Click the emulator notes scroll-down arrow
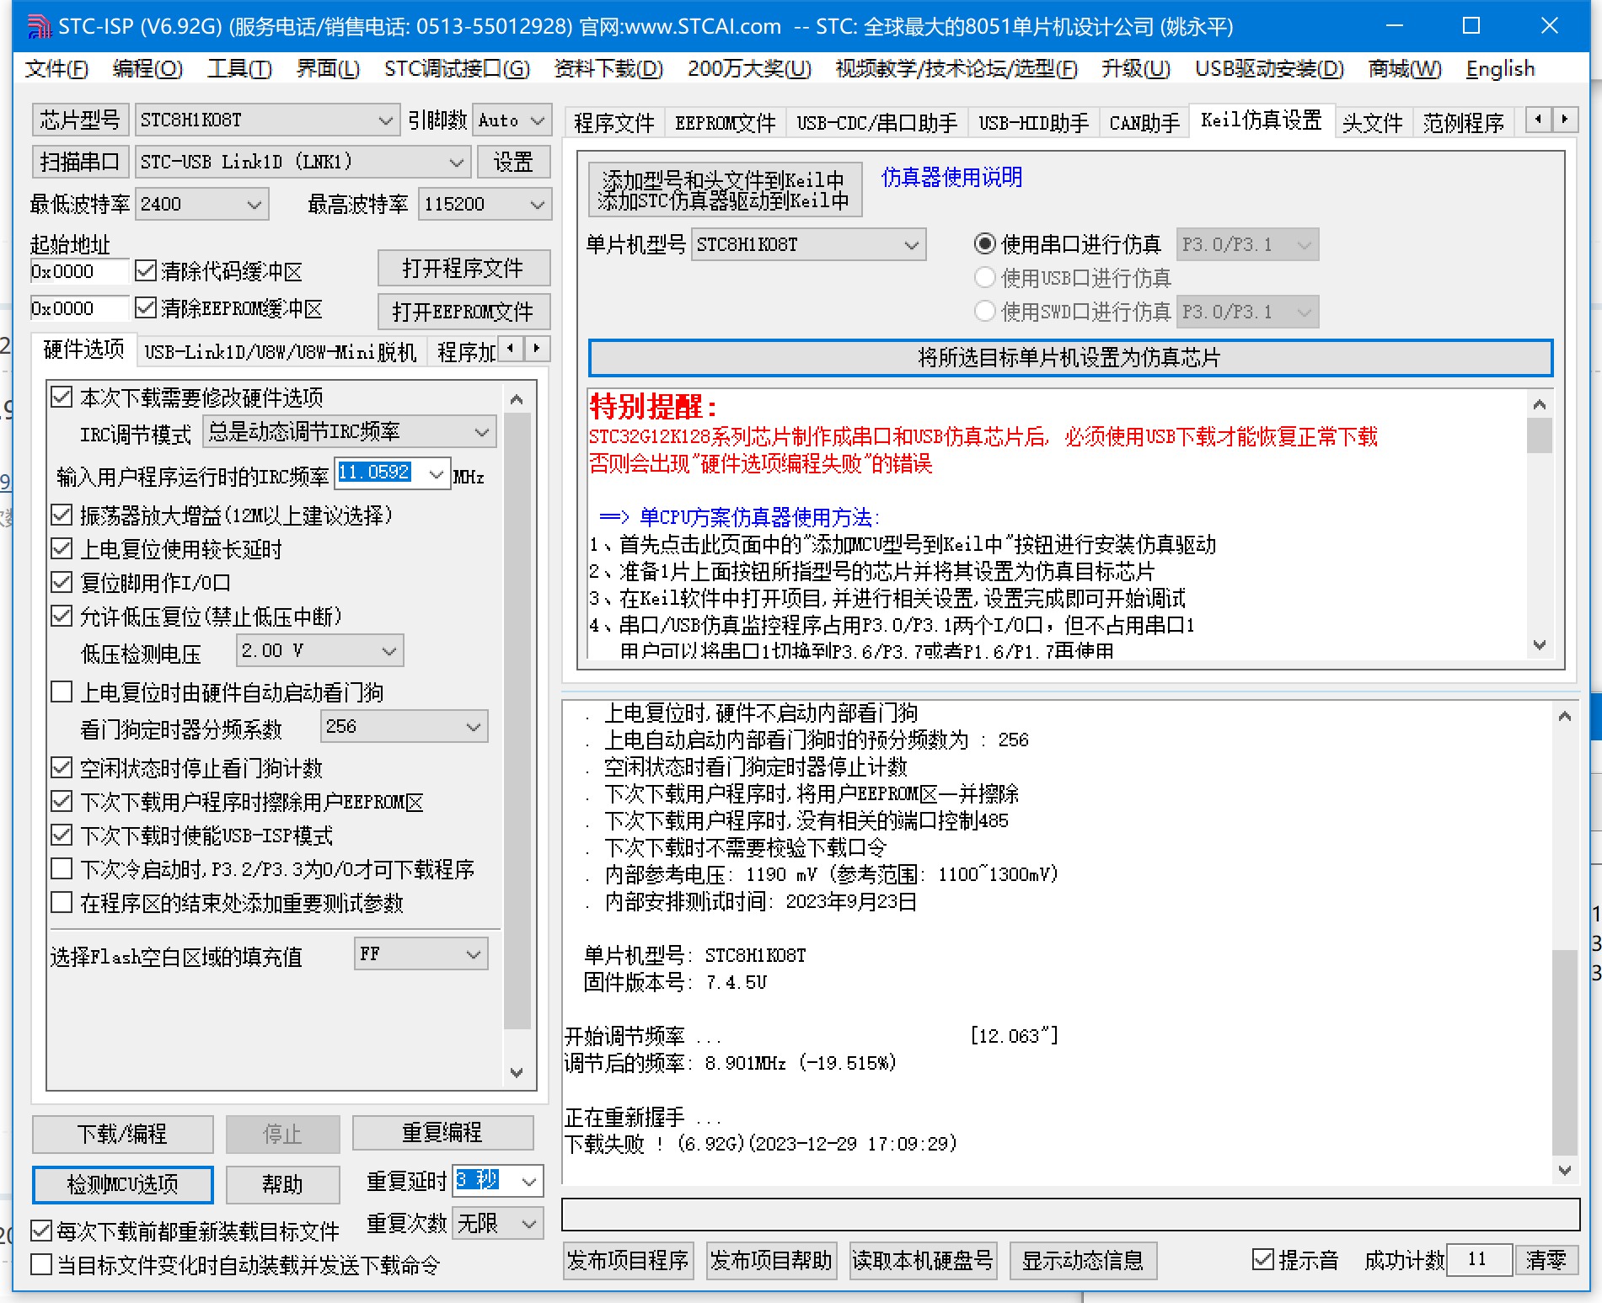Screen dimensions: 1602x1303 pos(1540,645)
